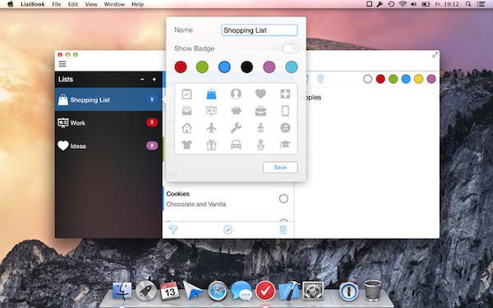Choose the flower pot icon
493x308 pixels.
(x=260, y=145)
